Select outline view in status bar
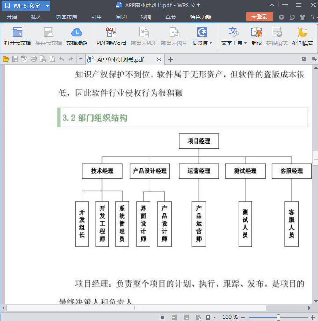 pyautogui.click(x=186, y=317)
